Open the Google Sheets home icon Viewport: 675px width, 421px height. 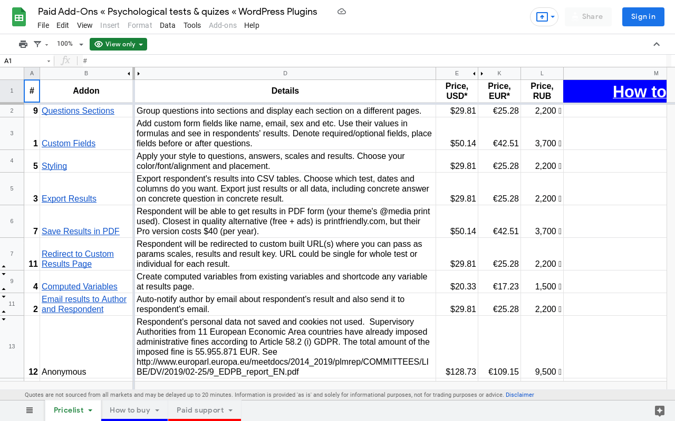point(19,17)
